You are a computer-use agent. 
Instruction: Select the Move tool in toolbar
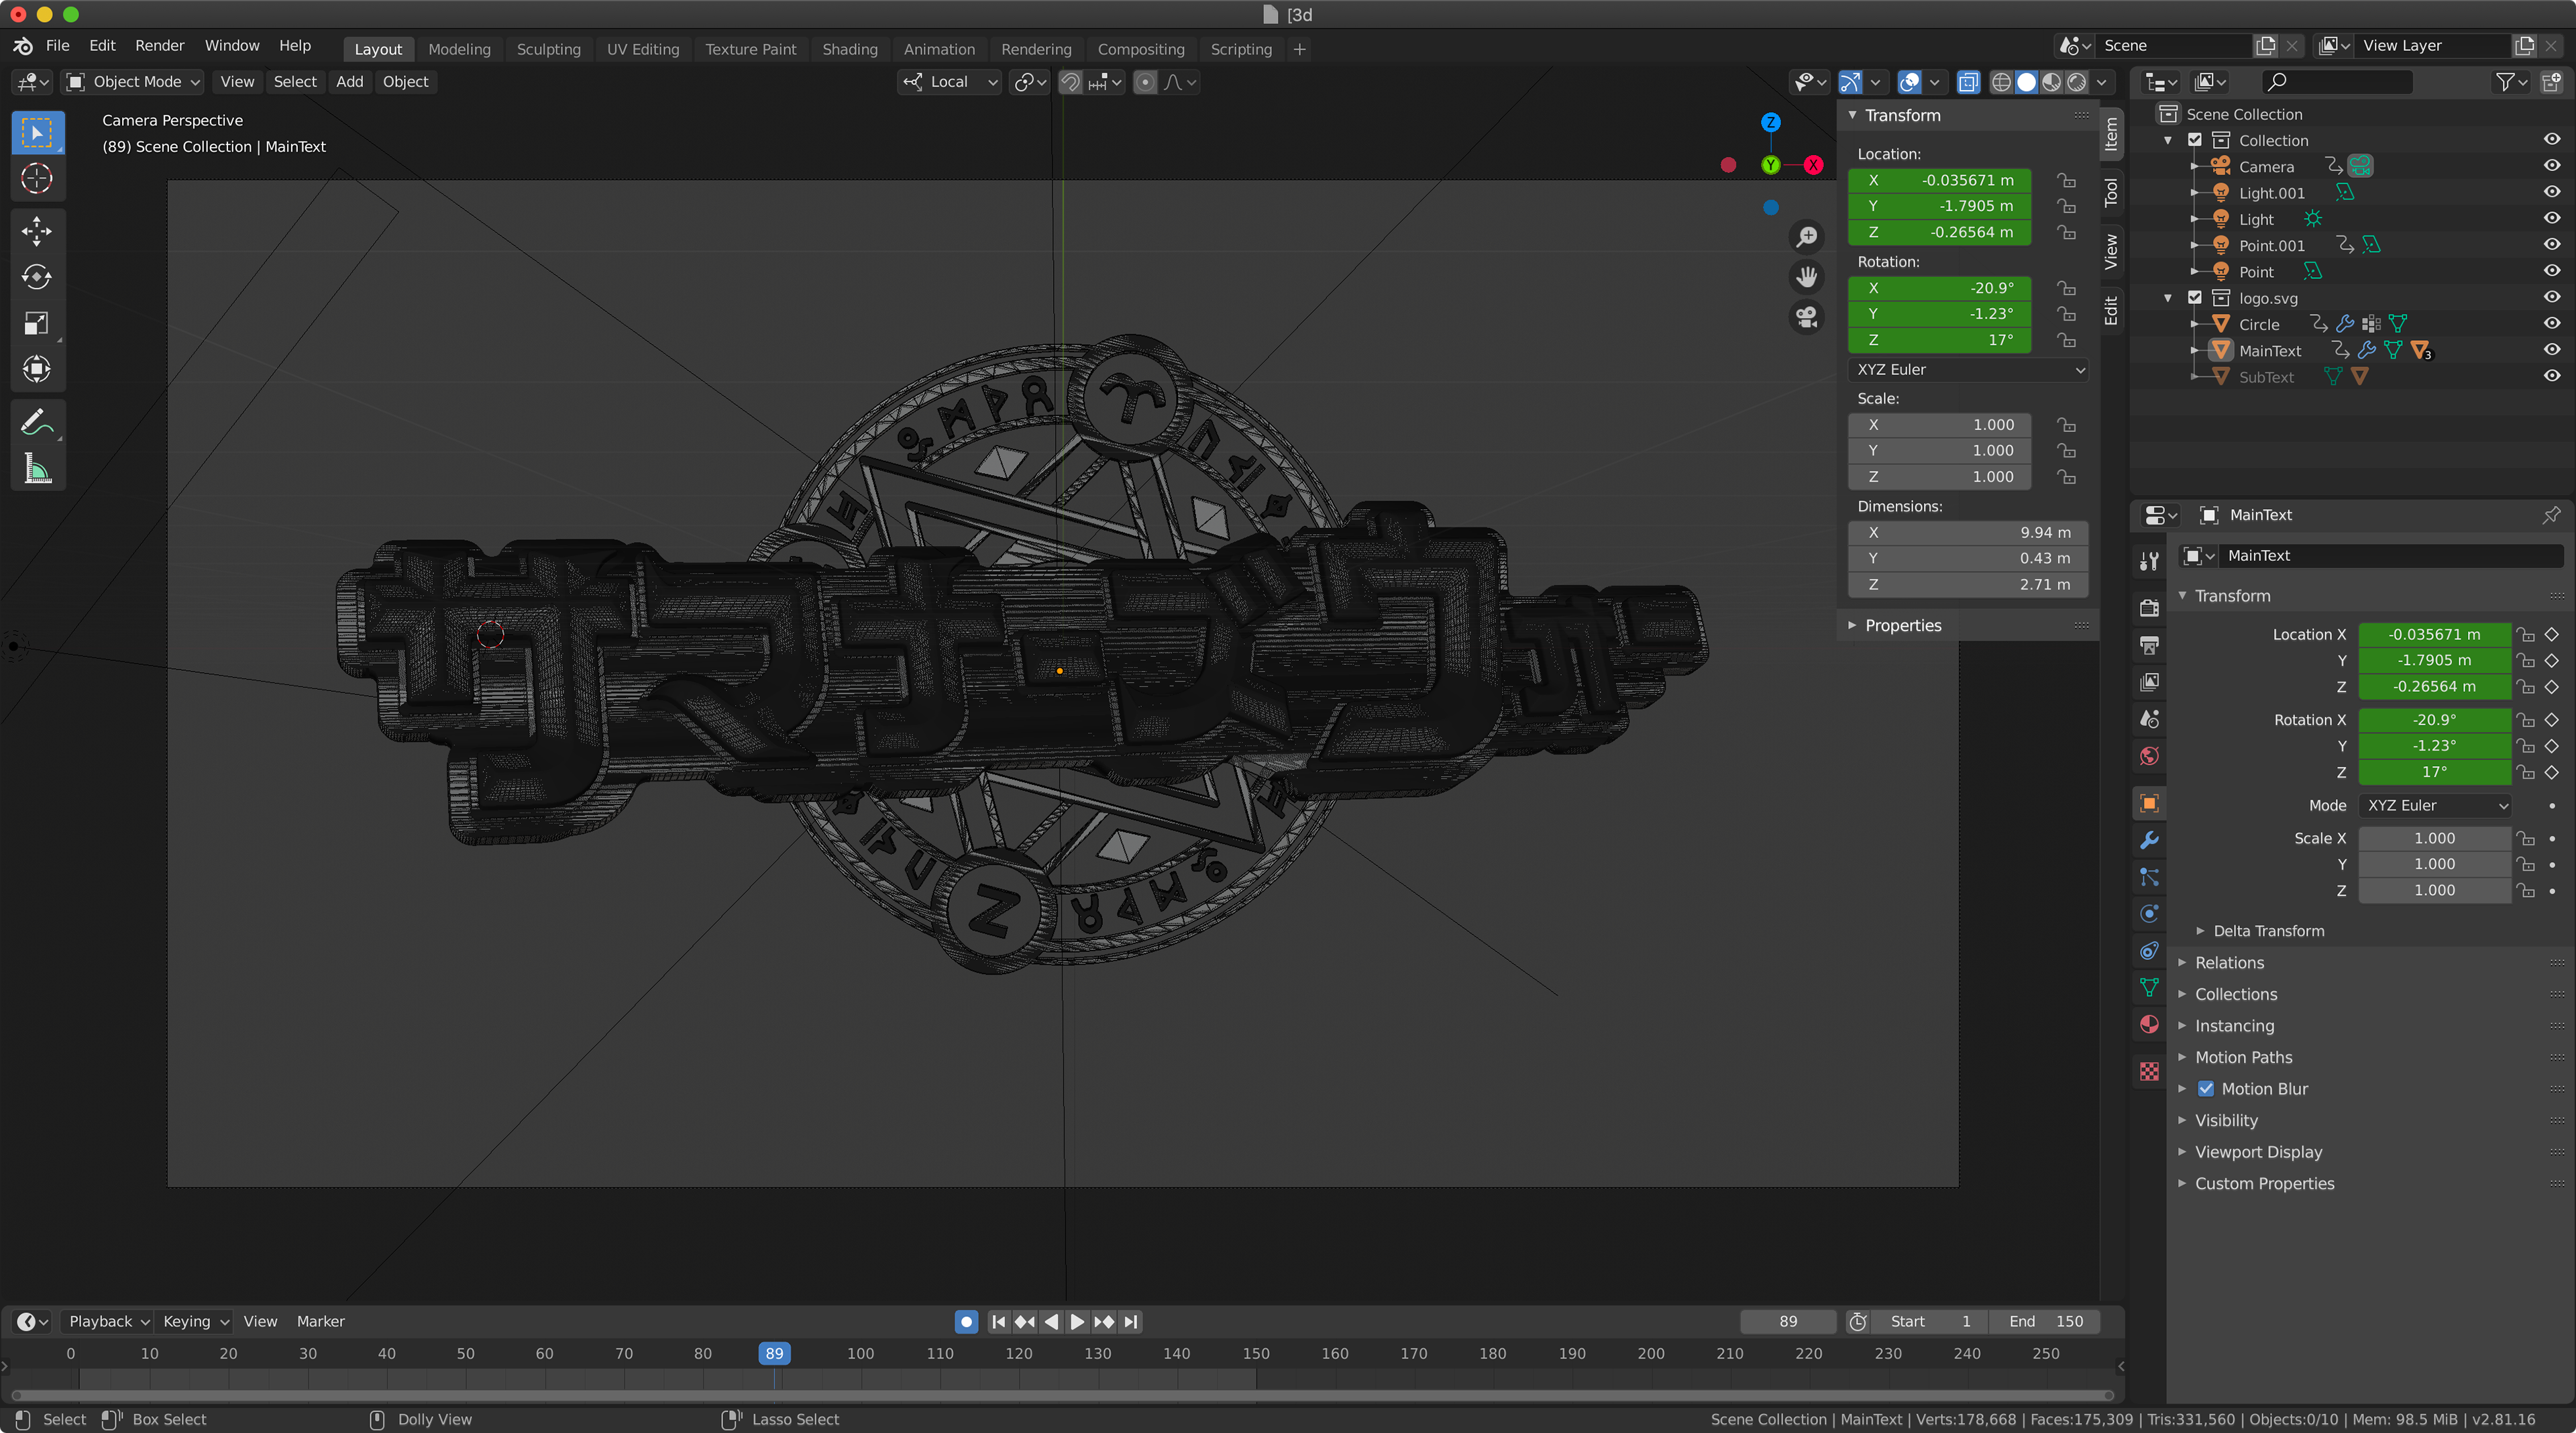(37, 231)
